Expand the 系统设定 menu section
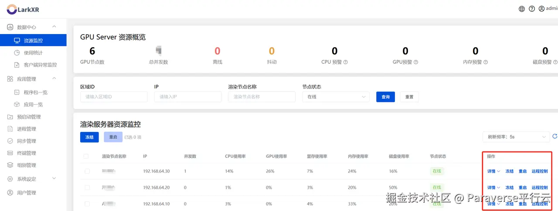The image size is (558, 211). [54, 179]
